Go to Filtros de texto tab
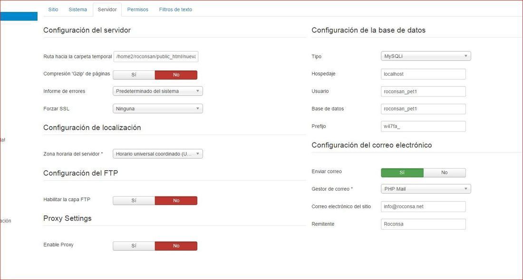This screenshot has height=280, width=523. point(175,10)
